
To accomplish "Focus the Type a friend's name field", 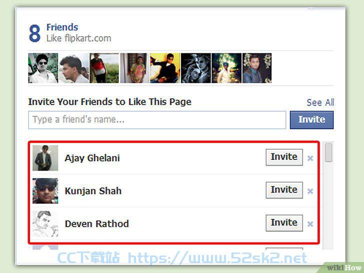I will 157,120.
